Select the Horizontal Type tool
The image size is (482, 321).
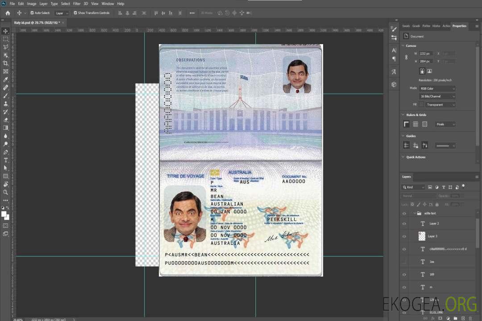[5, 160]
